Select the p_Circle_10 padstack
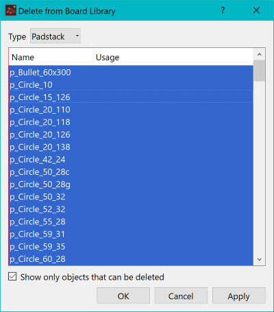274x312 pixels. [x=131, y=85]
